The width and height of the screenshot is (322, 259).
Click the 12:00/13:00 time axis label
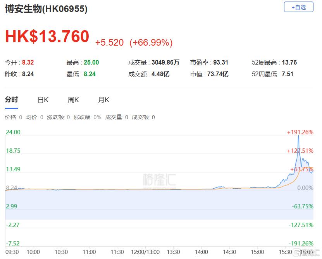(x=145, y=252)
